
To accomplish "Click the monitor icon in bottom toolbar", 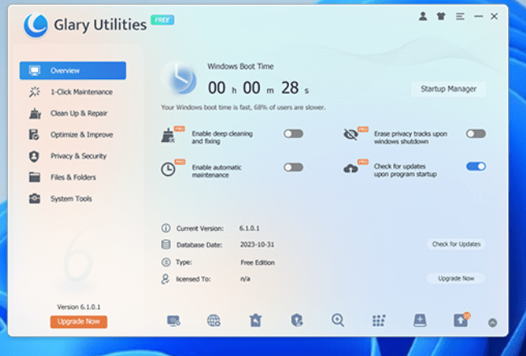I will point(173,320).
